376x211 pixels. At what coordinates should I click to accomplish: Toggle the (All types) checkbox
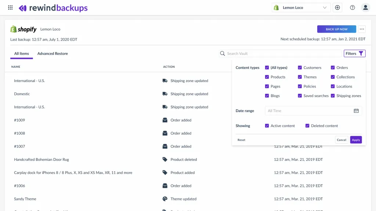pos(267,67)
